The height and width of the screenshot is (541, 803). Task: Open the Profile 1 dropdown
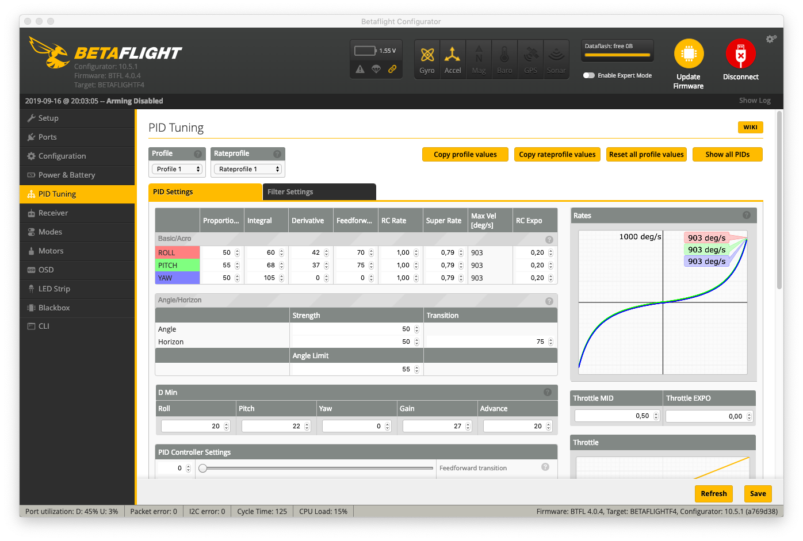click(177, 169)
